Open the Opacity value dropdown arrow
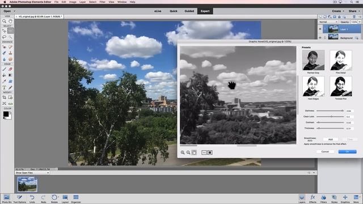 click(360, 22)
